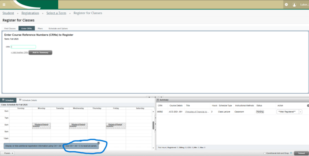Close the keyboard shortcut notification banner
The height and width of the screenshot is (156, 309).
click(x=99, y=143)
